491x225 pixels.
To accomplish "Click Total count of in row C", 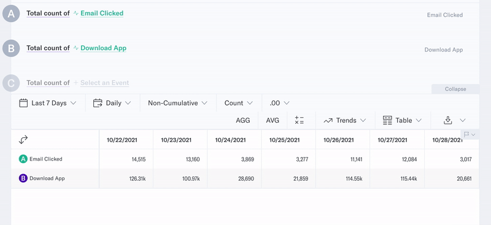I will [x=48, y=83].
